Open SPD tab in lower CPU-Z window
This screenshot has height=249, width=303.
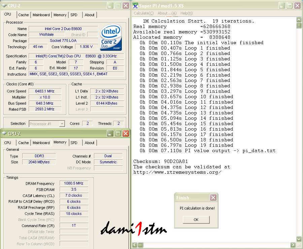(x=74, y=143)
